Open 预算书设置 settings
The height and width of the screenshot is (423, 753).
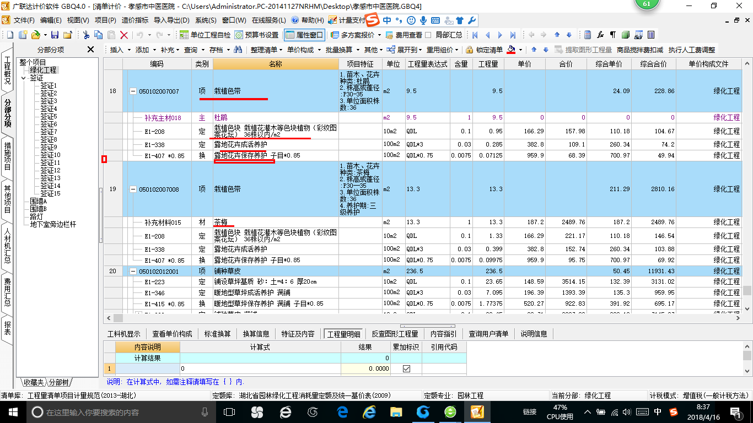coord(256,35)
